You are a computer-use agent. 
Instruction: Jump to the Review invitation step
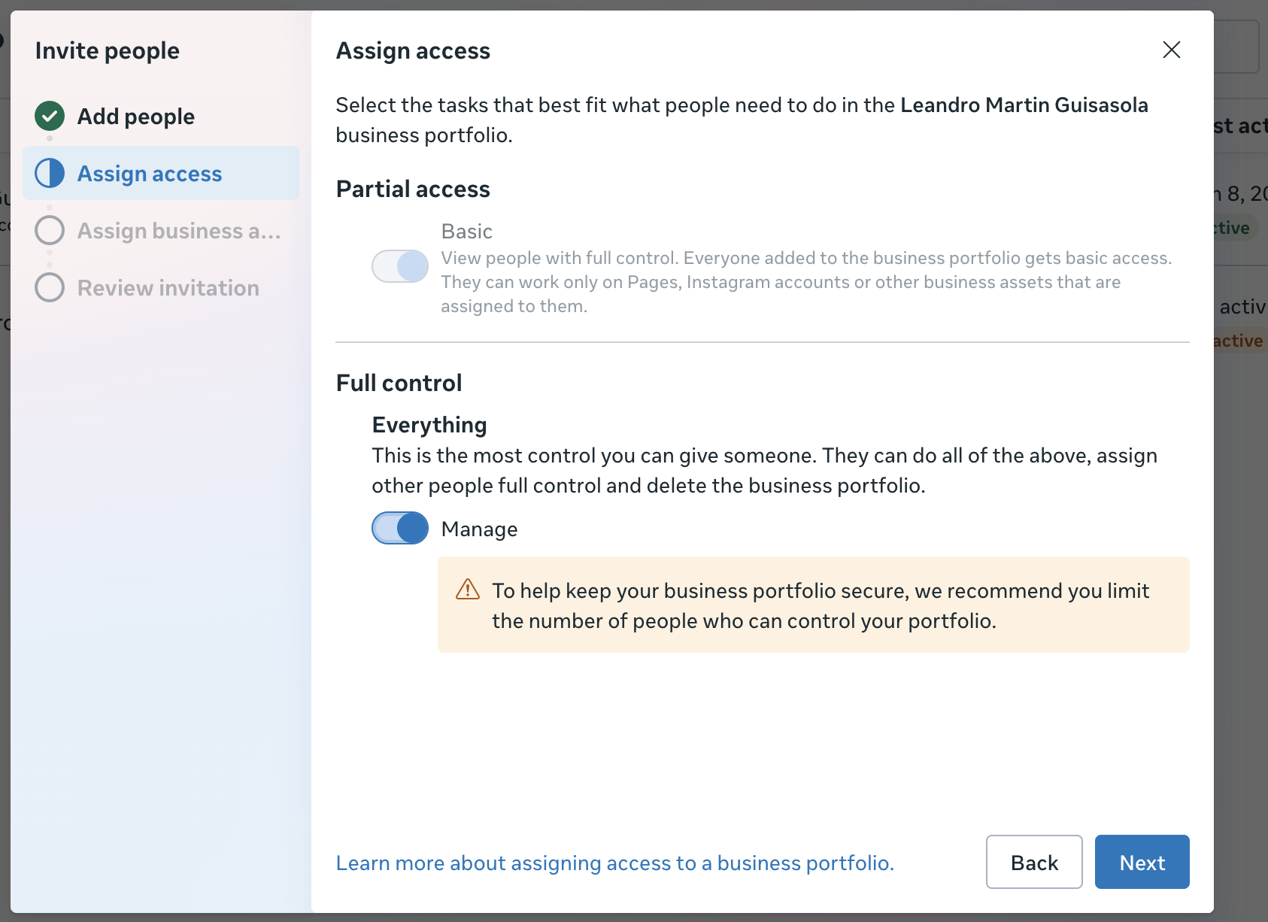168,288
